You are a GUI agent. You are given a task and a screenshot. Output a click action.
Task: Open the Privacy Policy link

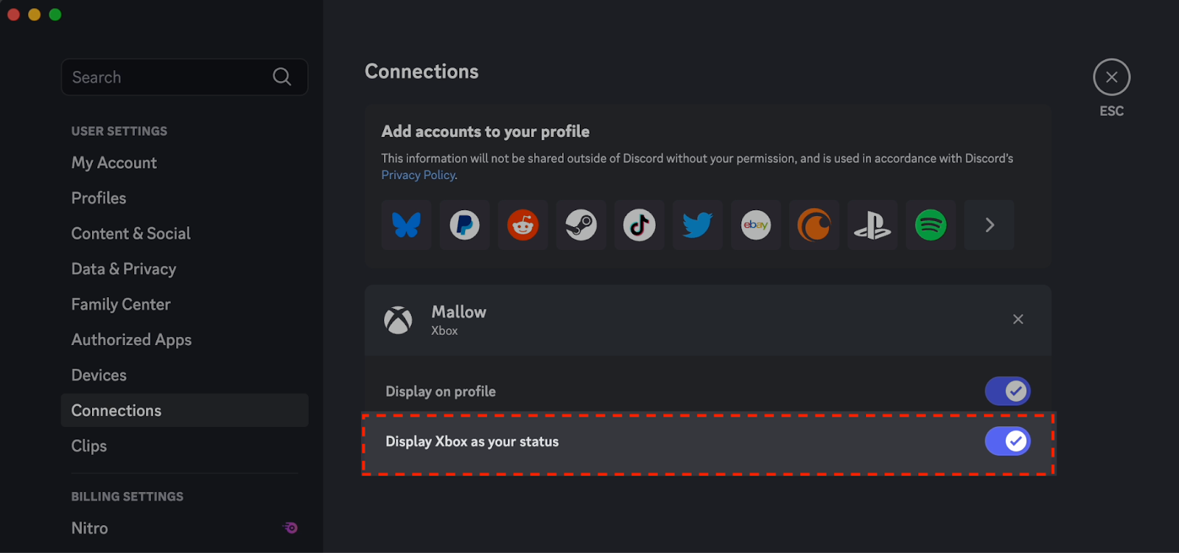[x=419, y=175]
